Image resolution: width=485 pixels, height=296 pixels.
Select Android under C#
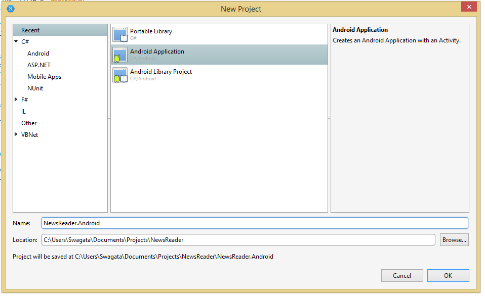tap(38, 54)
